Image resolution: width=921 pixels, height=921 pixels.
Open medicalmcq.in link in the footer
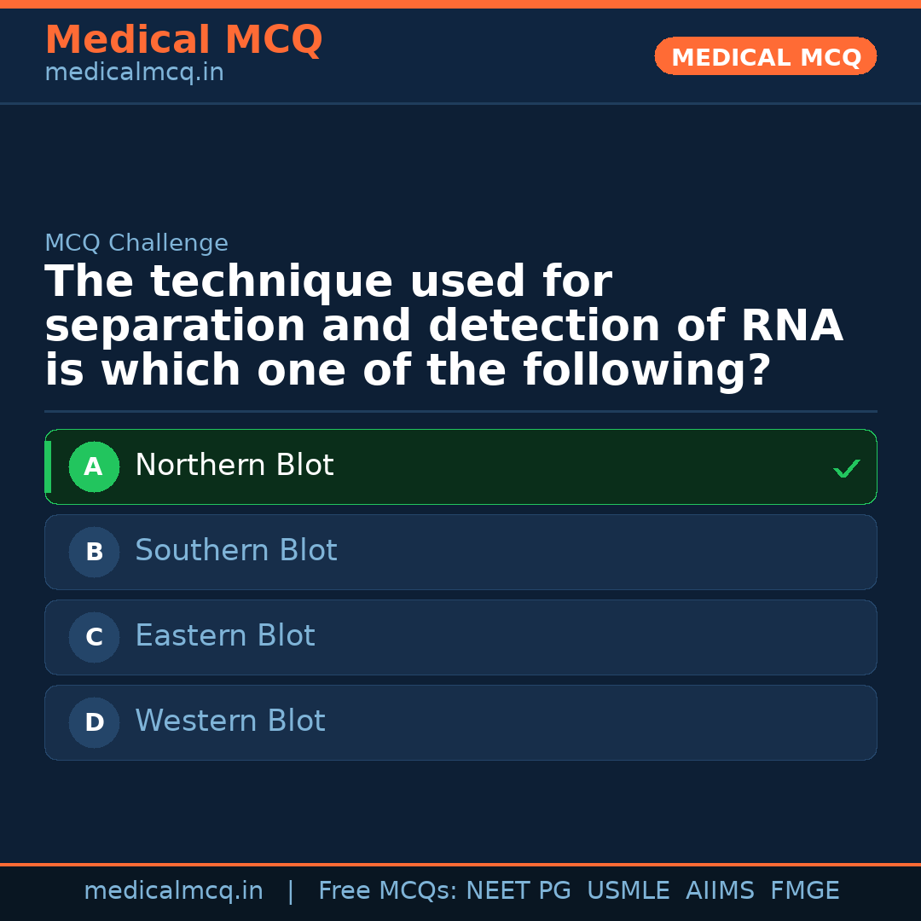point(173,891)
